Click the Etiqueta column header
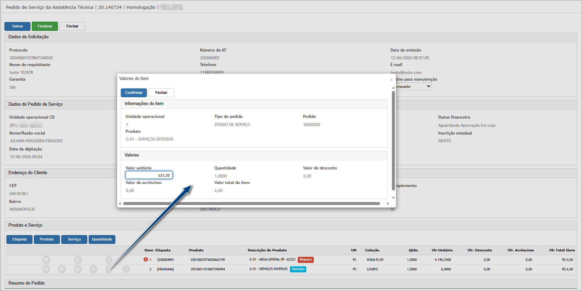 (163, 250)
